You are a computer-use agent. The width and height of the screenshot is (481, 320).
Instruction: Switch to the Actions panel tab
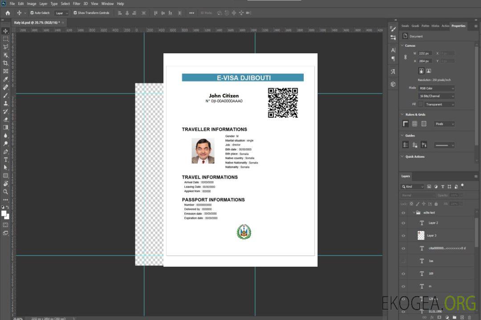tap(445, 26)
